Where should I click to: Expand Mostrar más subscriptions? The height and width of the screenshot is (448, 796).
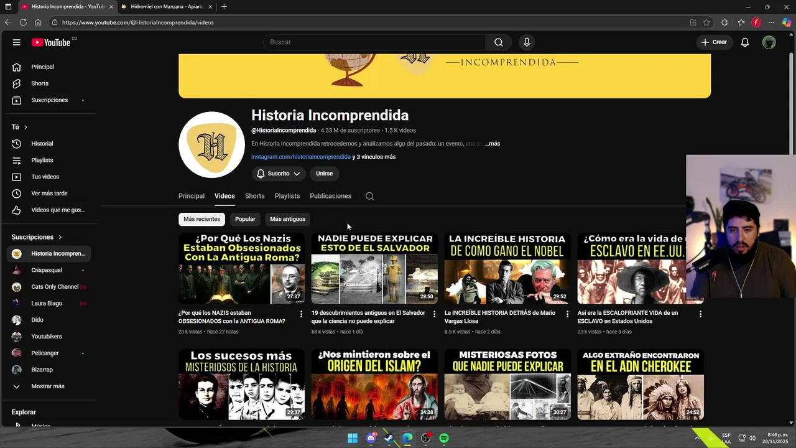(49, 386)
